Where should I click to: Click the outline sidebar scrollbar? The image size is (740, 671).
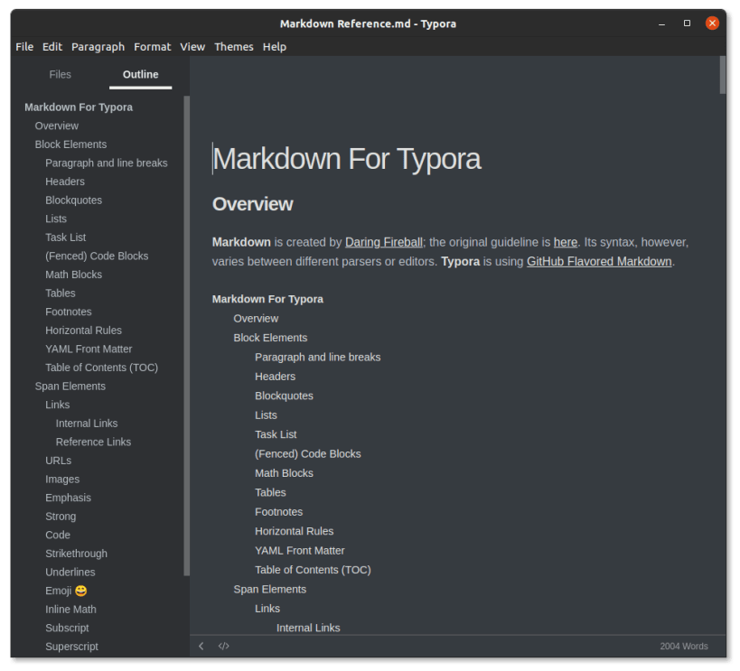tap(187, 335)
